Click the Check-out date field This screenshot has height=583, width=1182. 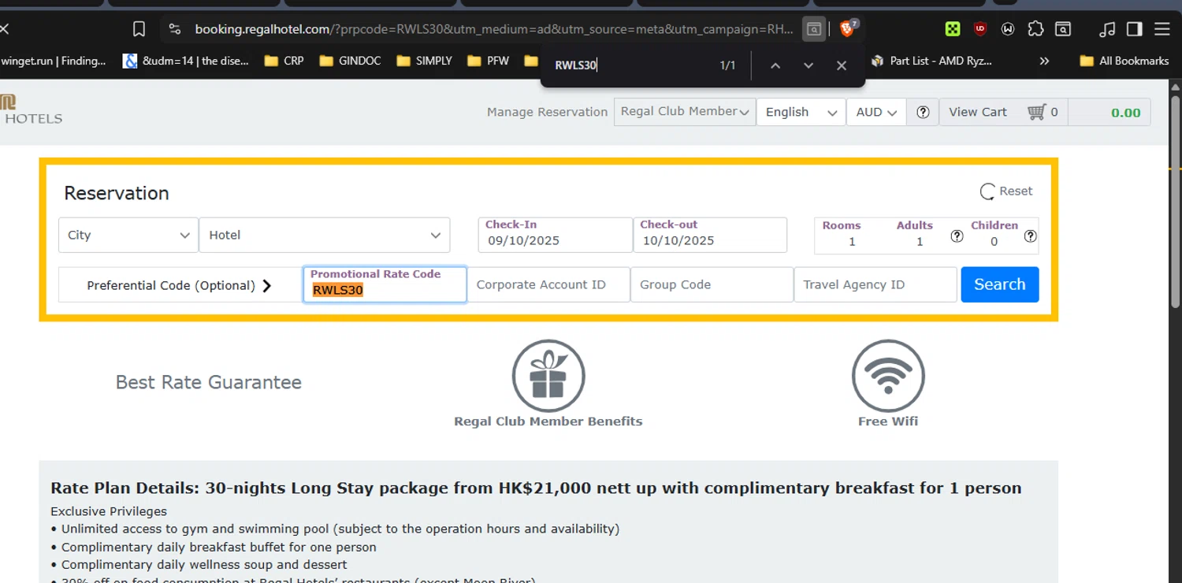710,235
